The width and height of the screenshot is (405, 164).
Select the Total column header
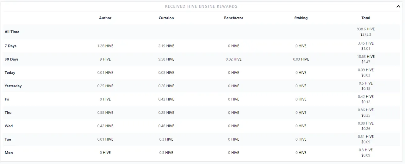[x=366, y=18]
